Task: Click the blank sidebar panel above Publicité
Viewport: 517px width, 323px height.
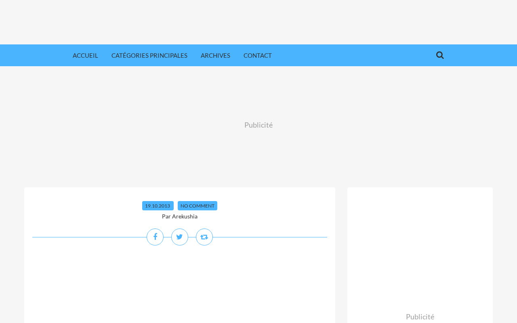Action: (420, 248)
